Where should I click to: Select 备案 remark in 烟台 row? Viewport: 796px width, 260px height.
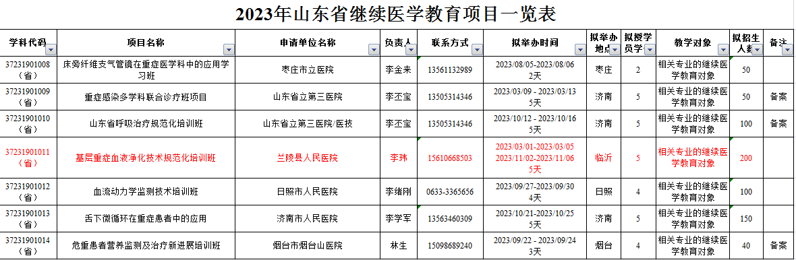778,245
